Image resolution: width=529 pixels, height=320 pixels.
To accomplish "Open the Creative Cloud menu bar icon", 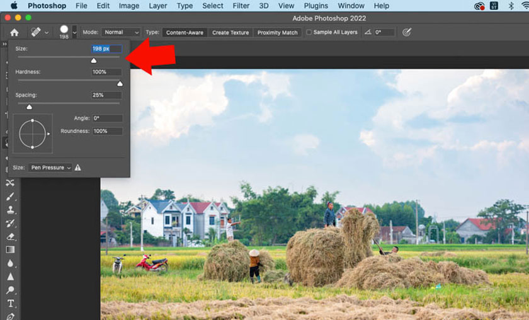I will point(479,6).
